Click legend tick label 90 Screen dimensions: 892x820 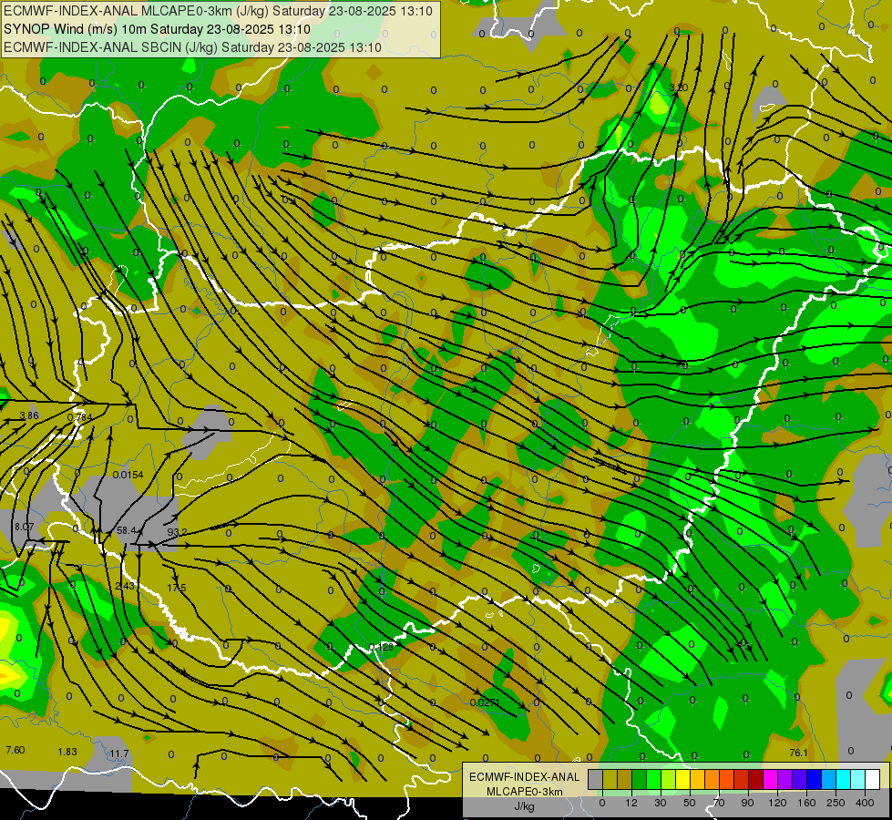click(747, 803)
